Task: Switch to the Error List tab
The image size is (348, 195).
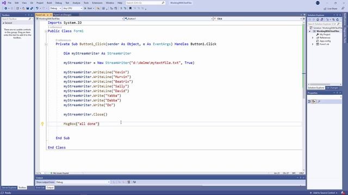Action: [40, 187]
